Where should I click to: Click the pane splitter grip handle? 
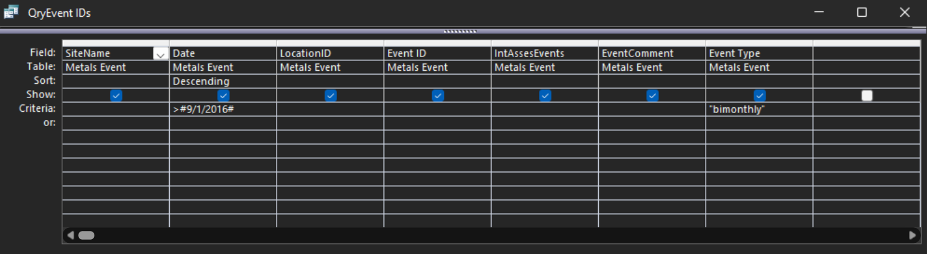460,32
